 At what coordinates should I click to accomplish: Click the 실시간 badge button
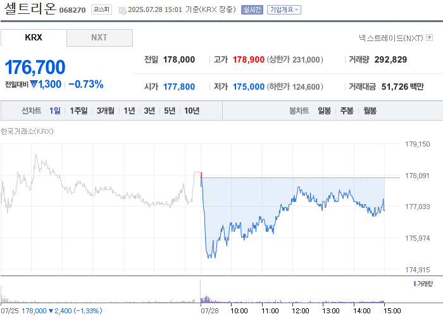click(252, 9)
